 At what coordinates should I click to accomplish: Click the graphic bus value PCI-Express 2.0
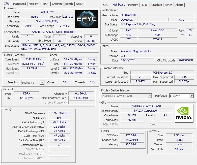click(x=162, y=73)
